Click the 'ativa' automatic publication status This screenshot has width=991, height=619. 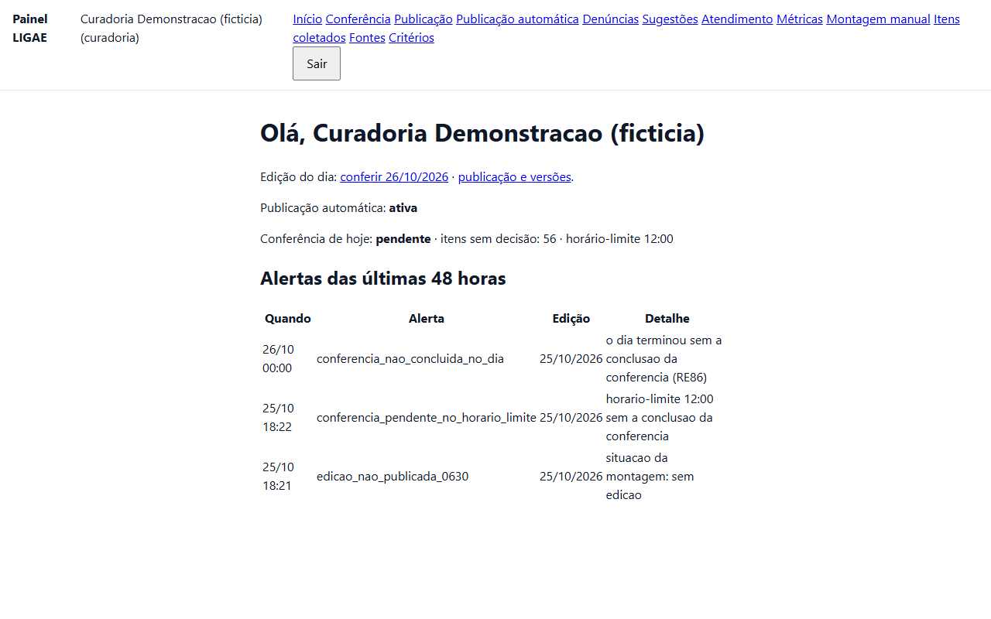[x=403, y=208]
